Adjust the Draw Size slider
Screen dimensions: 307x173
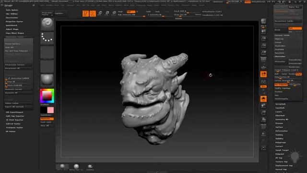[188, 15]
